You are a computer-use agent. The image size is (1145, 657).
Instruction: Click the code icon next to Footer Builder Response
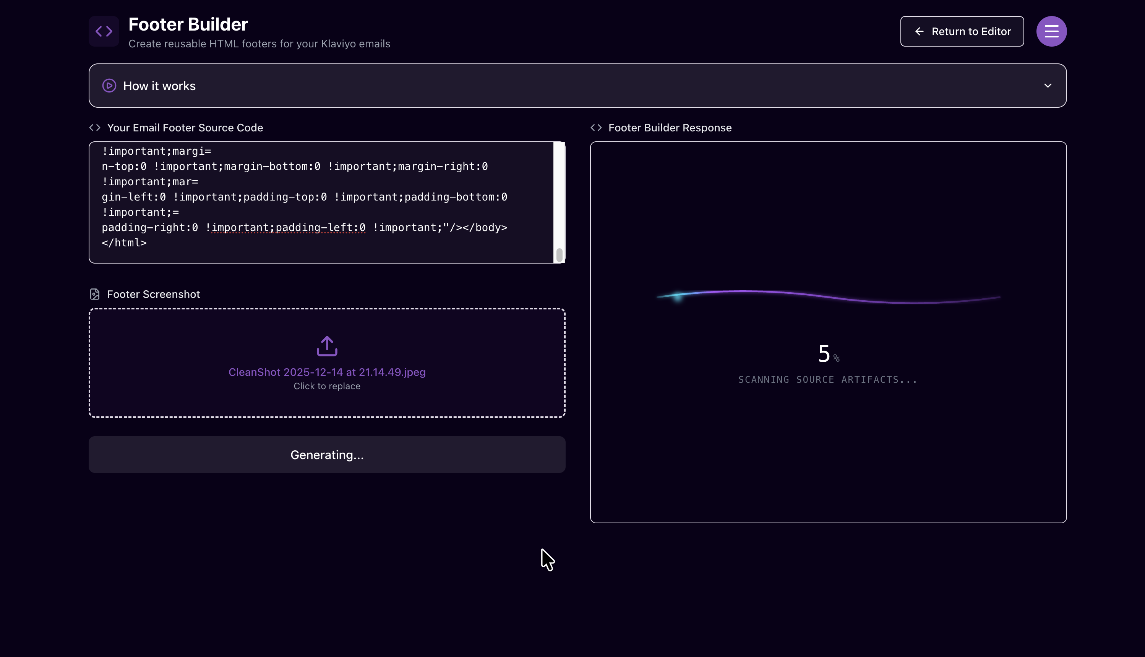pos(597,128)
